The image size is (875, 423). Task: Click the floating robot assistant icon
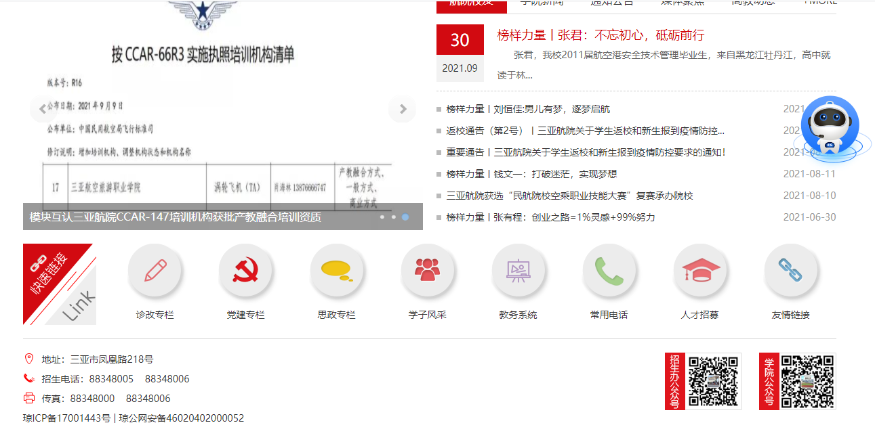point(831,129)
